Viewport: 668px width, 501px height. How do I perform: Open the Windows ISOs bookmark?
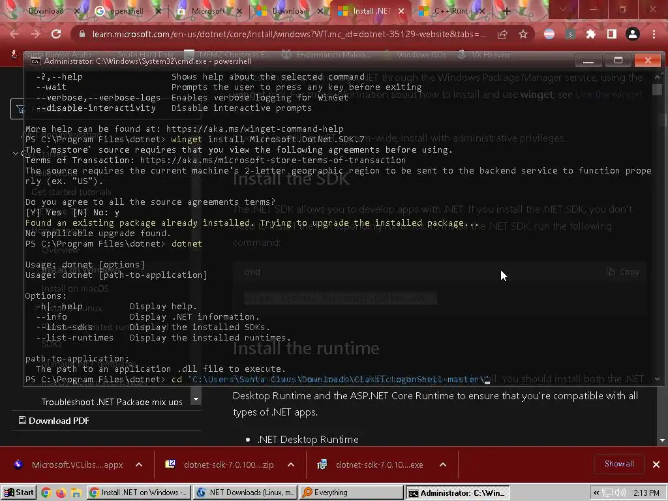pyautogui.click(x=416, y=55)
